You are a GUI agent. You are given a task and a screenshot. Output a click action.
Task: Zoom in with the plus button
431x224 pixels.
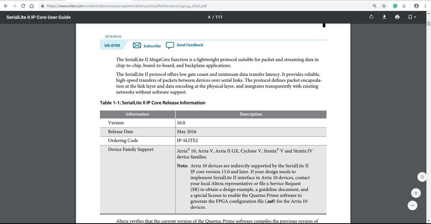[415, 193]
